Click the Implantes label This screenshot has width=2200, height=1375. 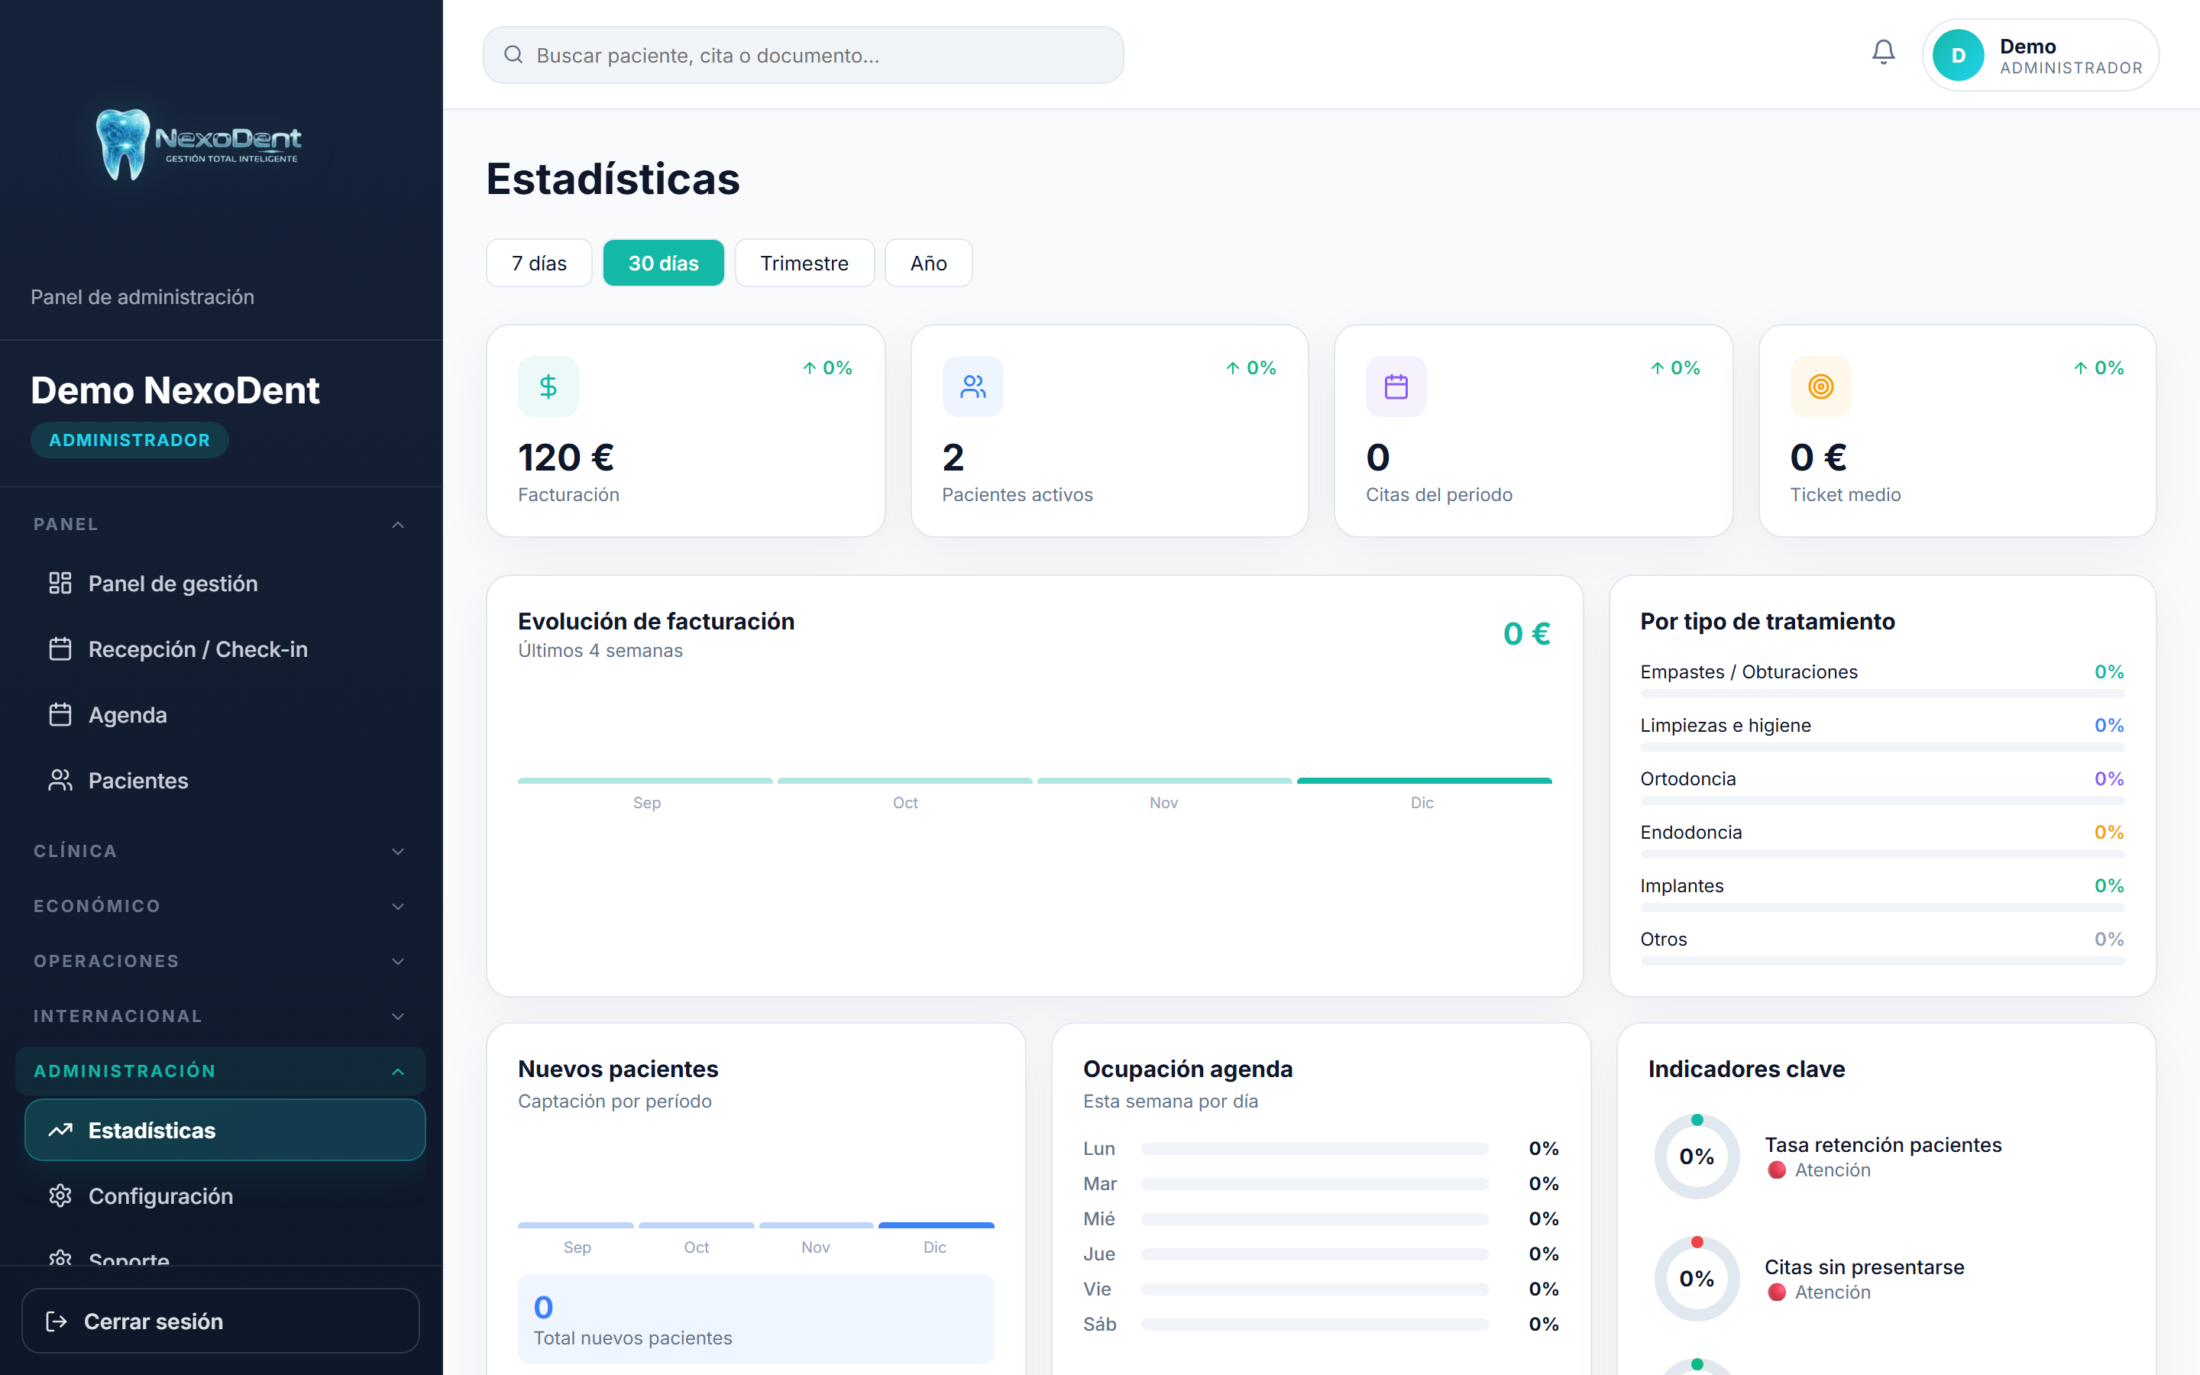[x=1682, y=886]
